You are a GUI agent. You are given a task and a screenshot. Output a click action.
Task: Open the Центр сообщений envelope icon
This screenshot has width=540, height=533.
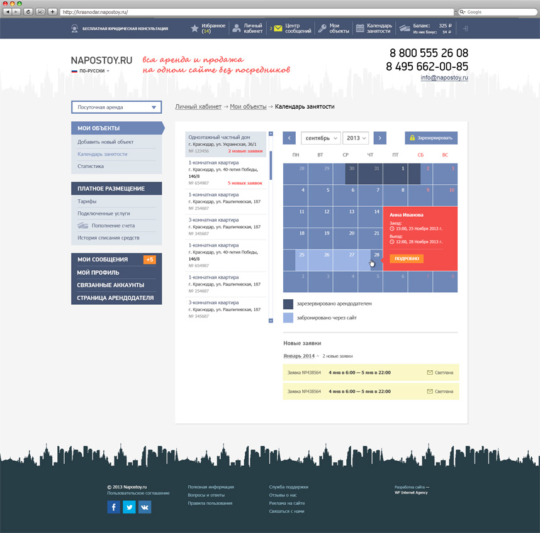(x=278, y=28)
